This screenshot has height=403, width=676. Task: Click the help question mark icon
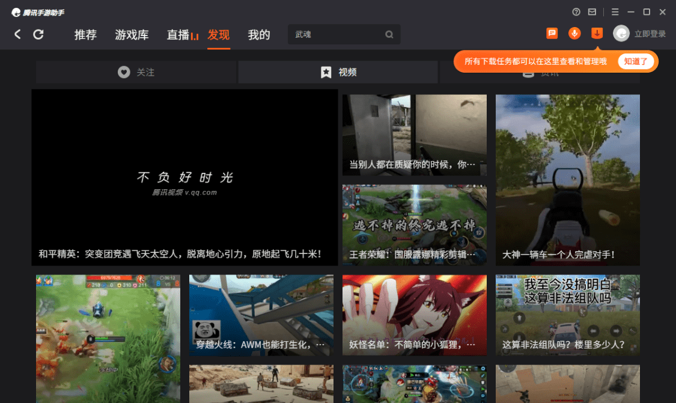pyautogui.click(x=576, y=12)
